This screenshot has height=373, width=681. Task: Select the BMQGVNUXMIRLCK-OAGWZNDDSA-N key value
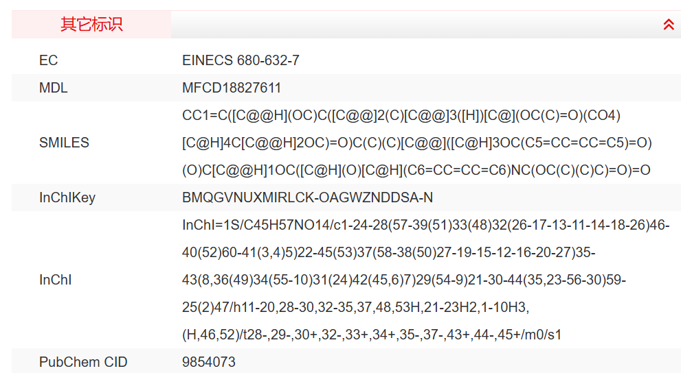pyautogui.click(x=307, y=197)
